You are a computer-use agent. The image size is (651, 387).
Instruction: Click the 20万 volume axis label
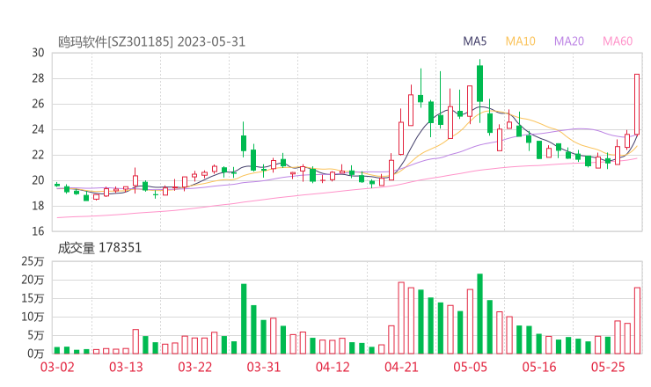click(x=33, y=280)
